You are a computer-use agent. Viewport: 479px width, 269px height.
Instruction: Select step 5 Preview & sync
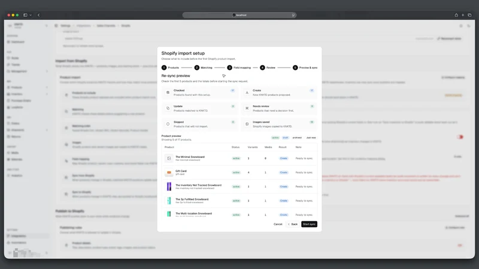pyautogui.click(x=305, y=68)
